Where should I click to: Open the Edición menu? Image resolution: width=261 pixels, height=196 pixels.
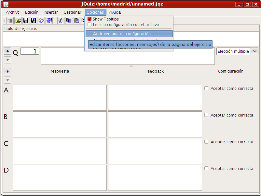tap(32, 12)
